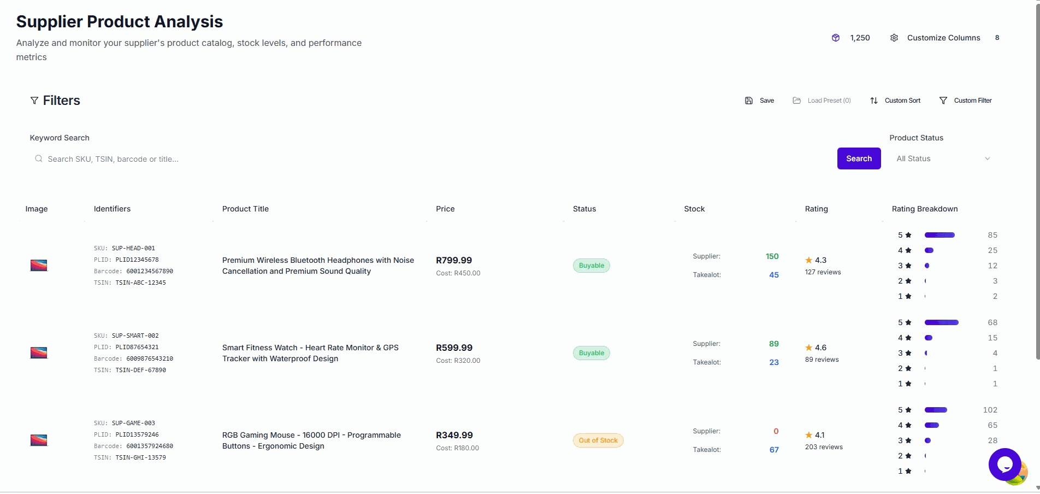
Task: Click the Load Preset folder icon
Action: pos(797,101)
